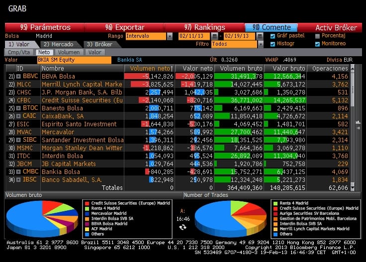Click the Volumen bruto column header

coord(239,68)
